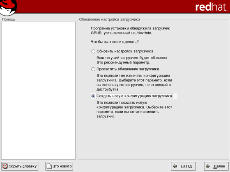Click the right arrow icon beside Далее

[x=208, y=166]
